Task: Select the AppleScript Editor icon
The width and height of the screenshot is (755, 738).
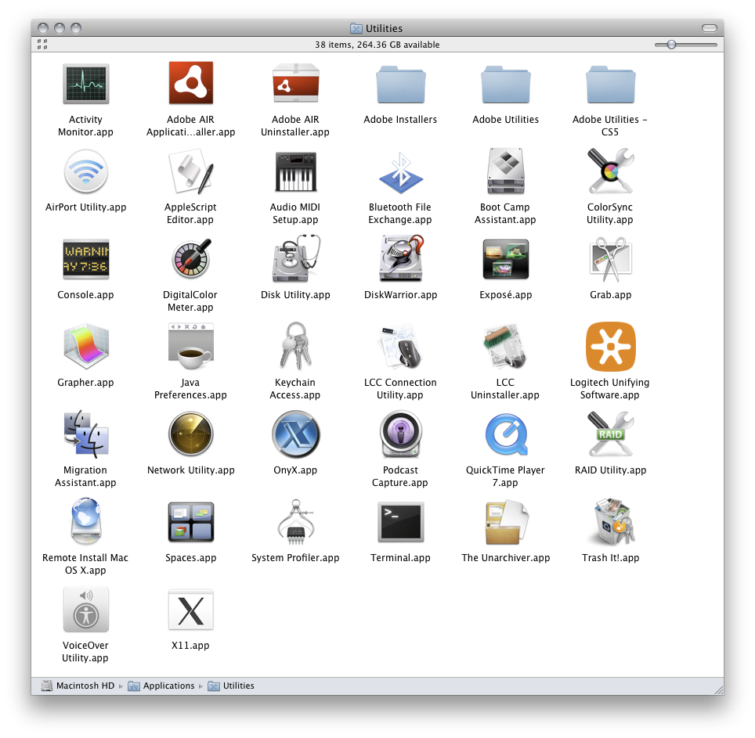Action: [190, 171]
